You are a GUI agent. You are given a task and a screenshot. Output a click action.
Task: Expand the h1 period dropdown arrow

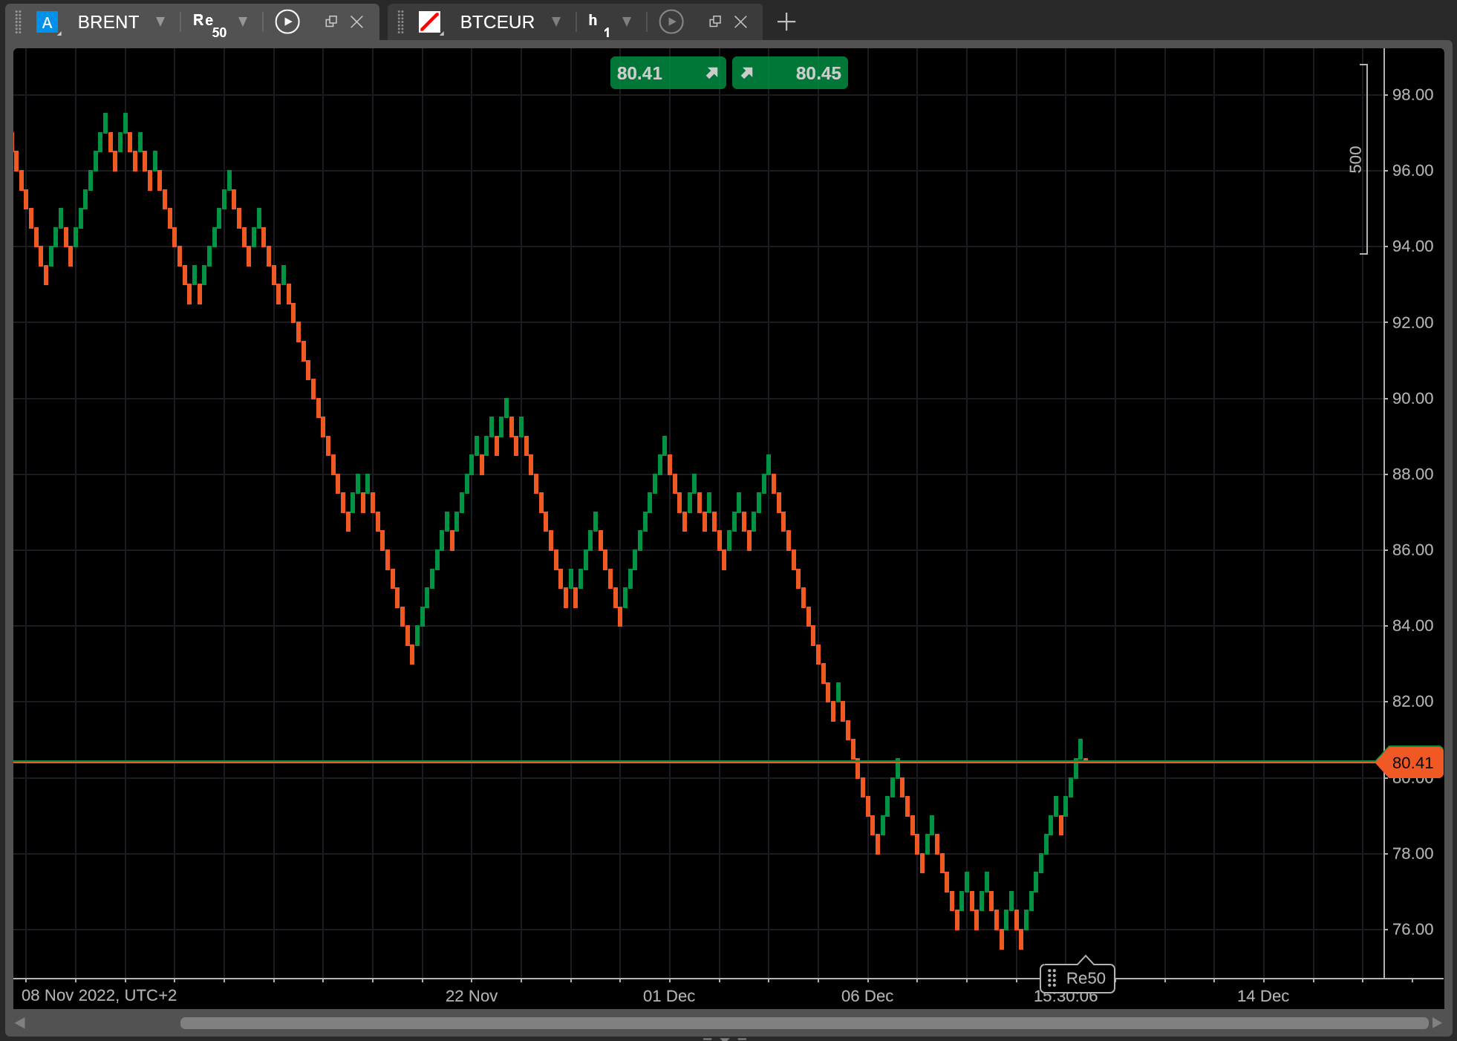[x=627, y=22]
